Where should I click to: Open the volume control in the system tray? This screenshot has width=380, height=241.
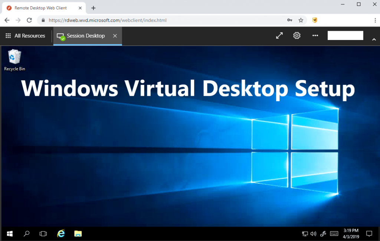[x=313, y=234]
